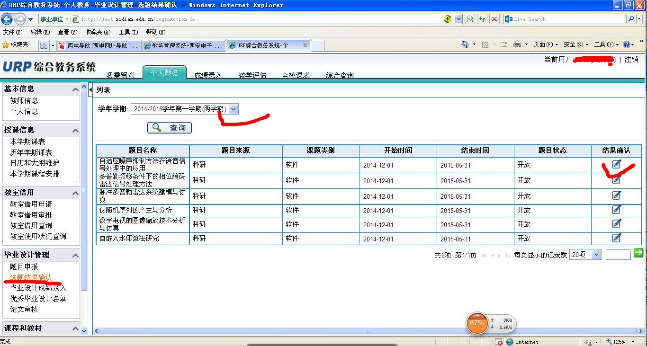This screenshot has height=346, width=647.
Task: Click the 查询 search button
Action: tap(170, 128)
